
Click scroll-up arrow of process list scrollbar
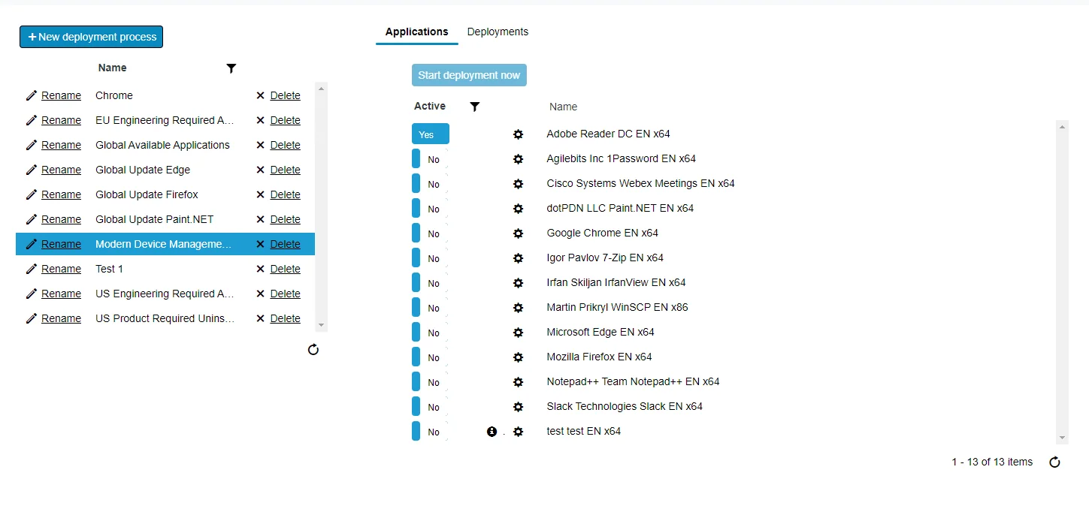322,89
